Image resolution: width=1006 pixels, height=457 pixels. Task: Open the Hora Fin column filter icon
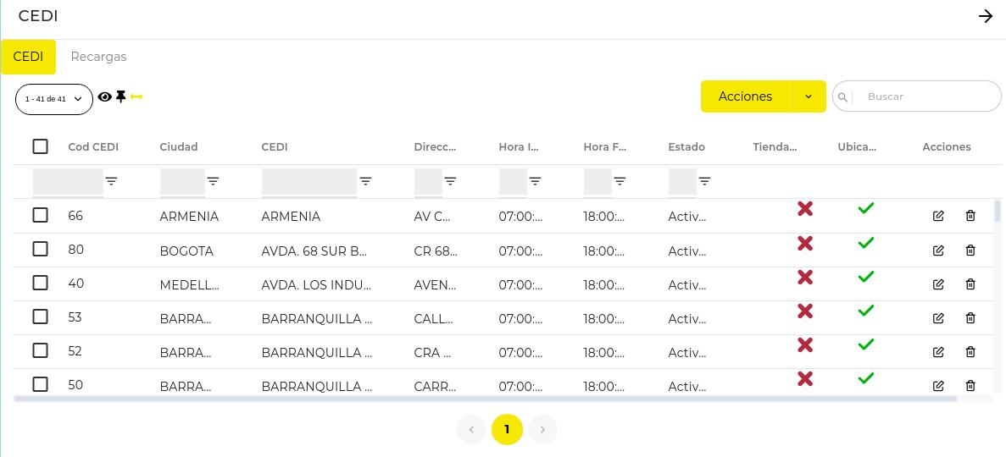point(620,181)
